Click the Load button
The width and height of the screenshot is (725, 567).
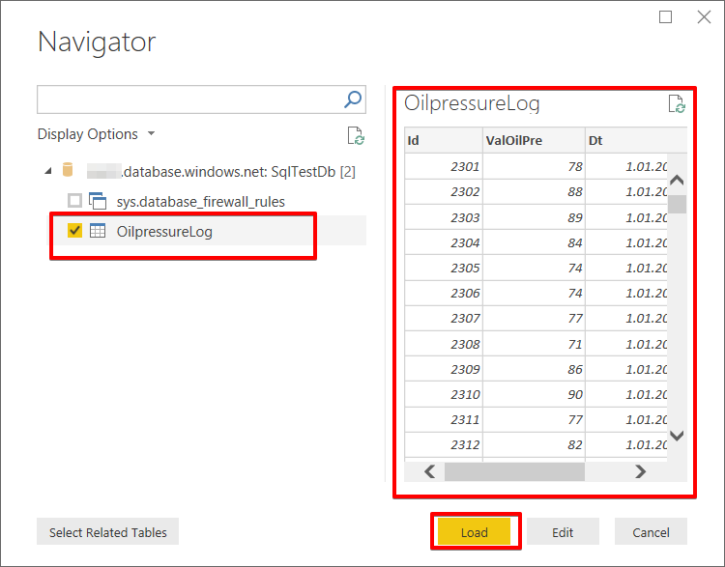(x=474, y=532)
